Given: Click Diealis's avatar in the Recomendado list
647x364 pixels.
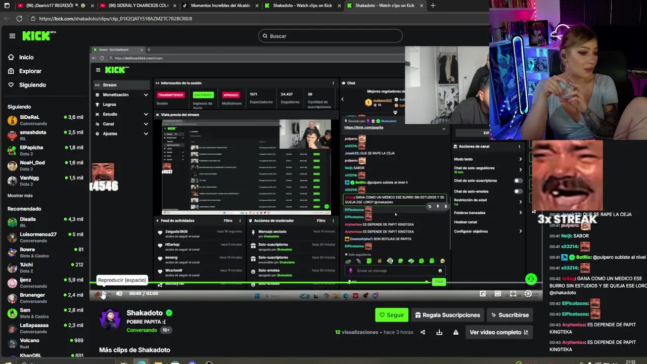Looking at the screenshot, I should click(12, 222).
